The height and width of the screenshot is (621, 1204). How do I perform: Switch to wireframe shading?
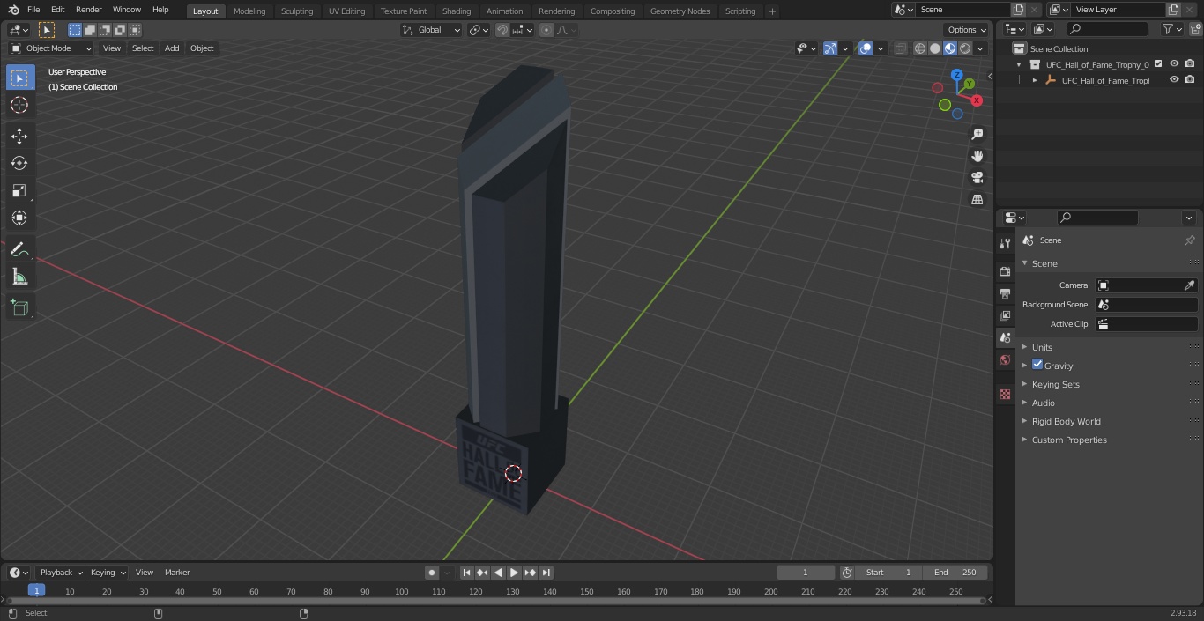pos(919,48)
